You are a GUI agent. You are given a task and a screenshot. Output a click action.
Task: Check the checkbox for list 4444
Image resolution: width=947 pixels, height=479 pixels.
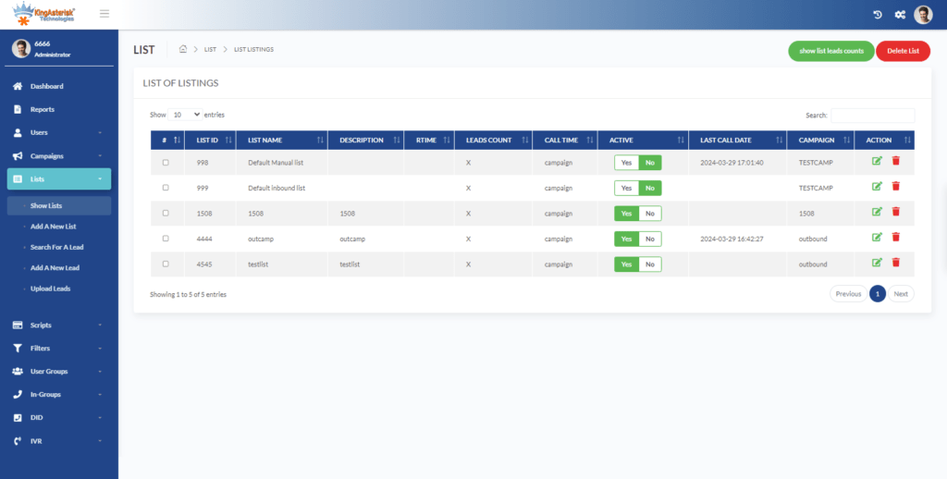coord(166,239)
